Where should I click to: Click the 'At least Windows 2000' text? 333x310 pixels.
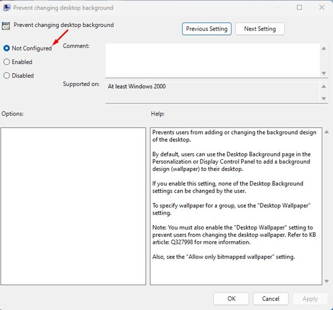(x=137, y=87)
